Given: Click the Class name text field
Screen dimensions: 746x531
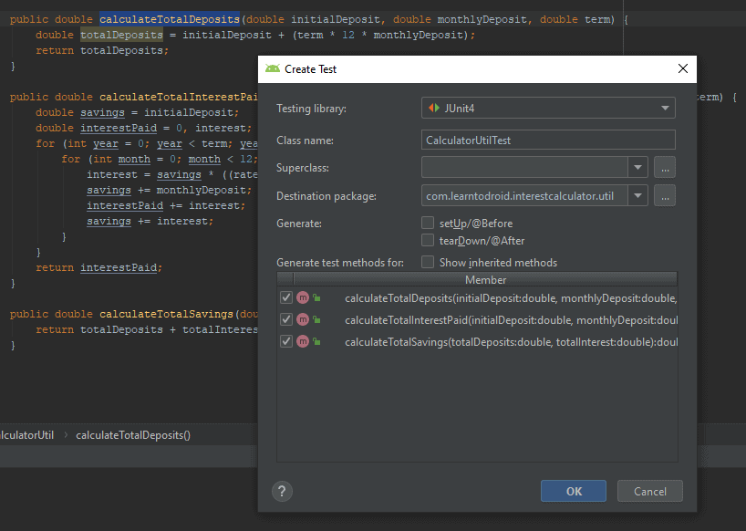Looking at the screenshot, I should point(548,141).
